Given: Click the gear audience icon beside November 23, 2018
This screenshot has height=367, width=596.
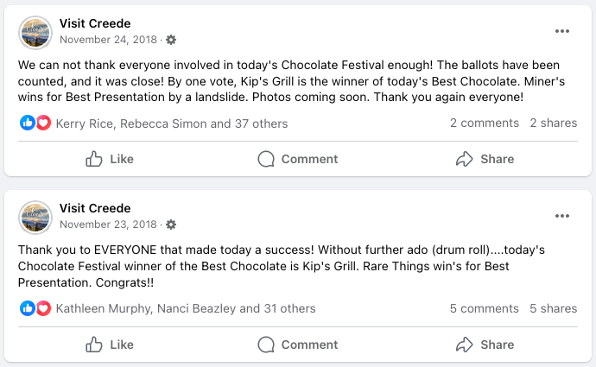Looking at the screenshot, I should [x=171, y=225].
